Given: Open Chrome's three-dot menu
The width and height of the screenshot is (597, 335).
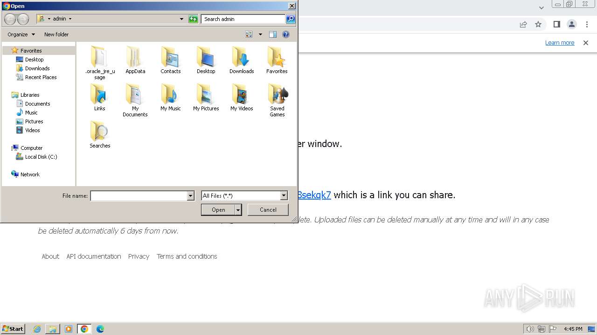Looking at the screenshot, I should (x=586, y=24).
